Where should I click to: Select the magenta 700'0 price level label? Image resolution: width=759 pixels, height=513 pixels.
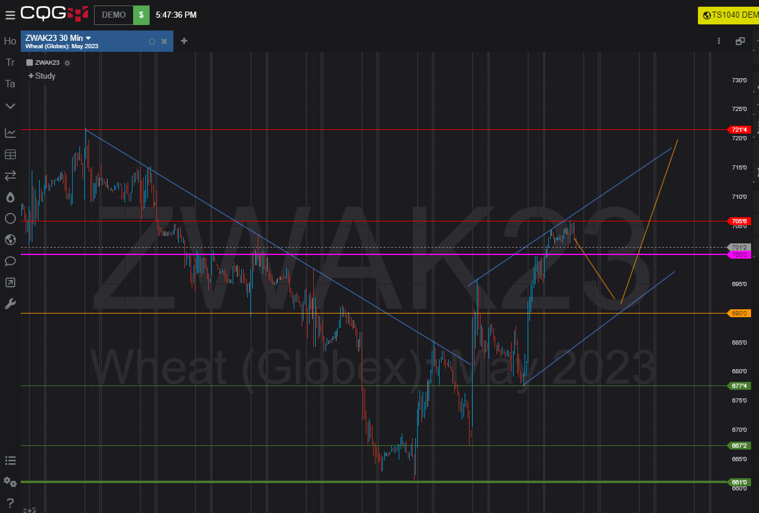pos(739,254)
